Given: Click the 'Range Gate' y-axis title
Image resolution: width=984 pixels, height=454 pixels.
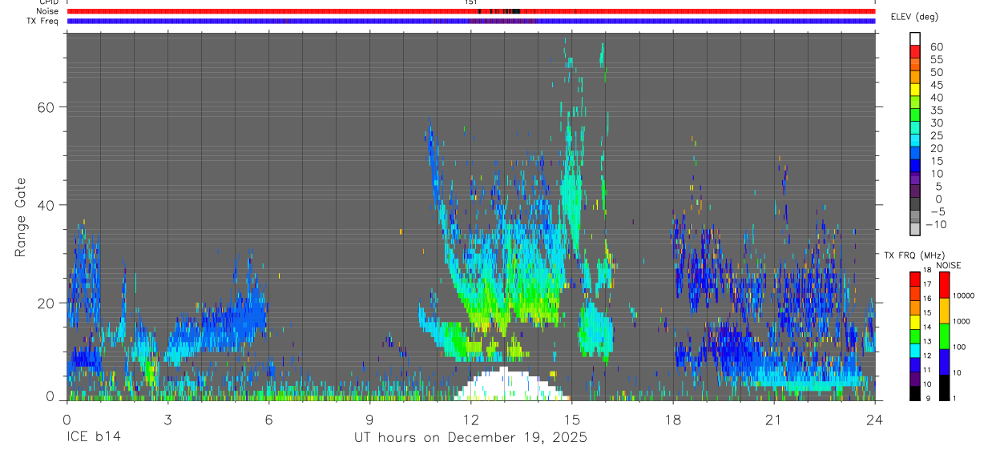Looking at the screenshot, I should (22, 217).
